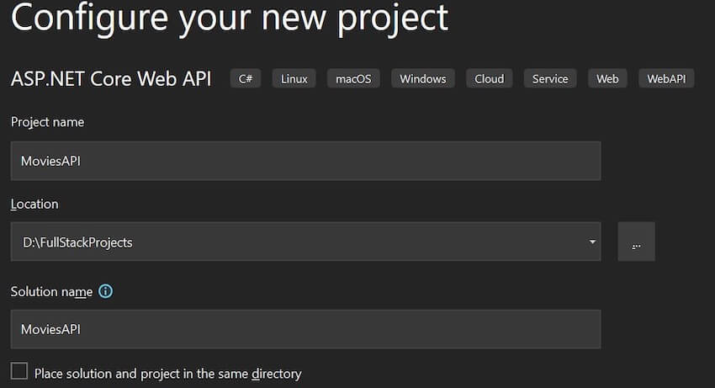The image size is (715, 388).
Task: Click the Web tag
Action: point(607,79)
